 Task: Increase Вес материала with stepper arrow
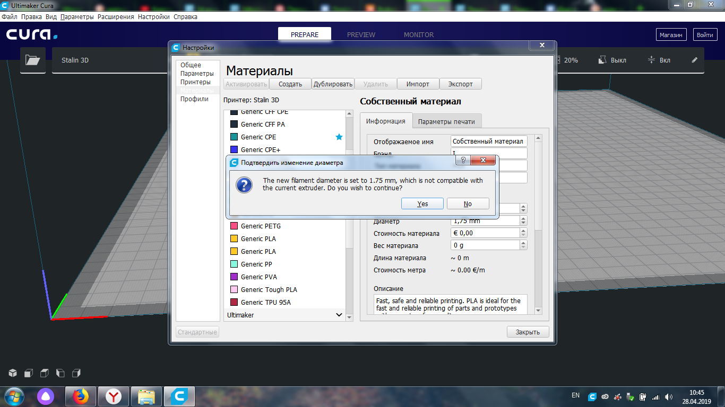click(523, 243)
